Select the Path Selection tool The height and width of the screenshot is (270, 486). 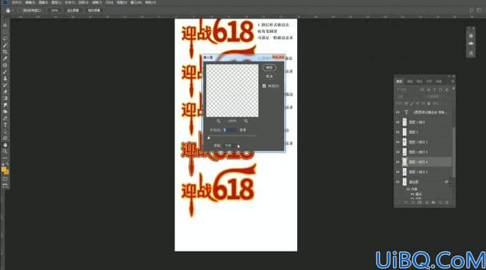pos(5,132)
